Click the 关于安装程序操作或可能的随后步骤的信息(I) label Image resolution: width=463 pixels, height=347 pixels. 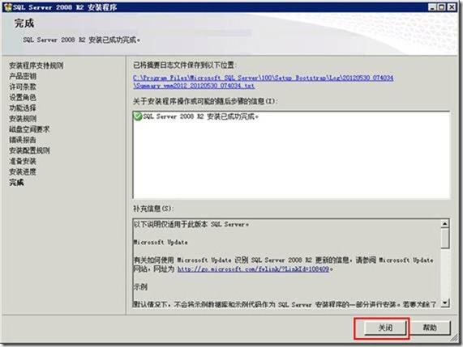pos(205,101)
